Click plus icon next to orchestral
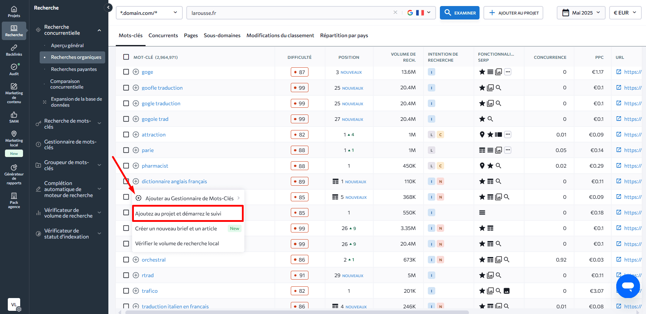The image size is (646, 314). click(x=136, y=260)
